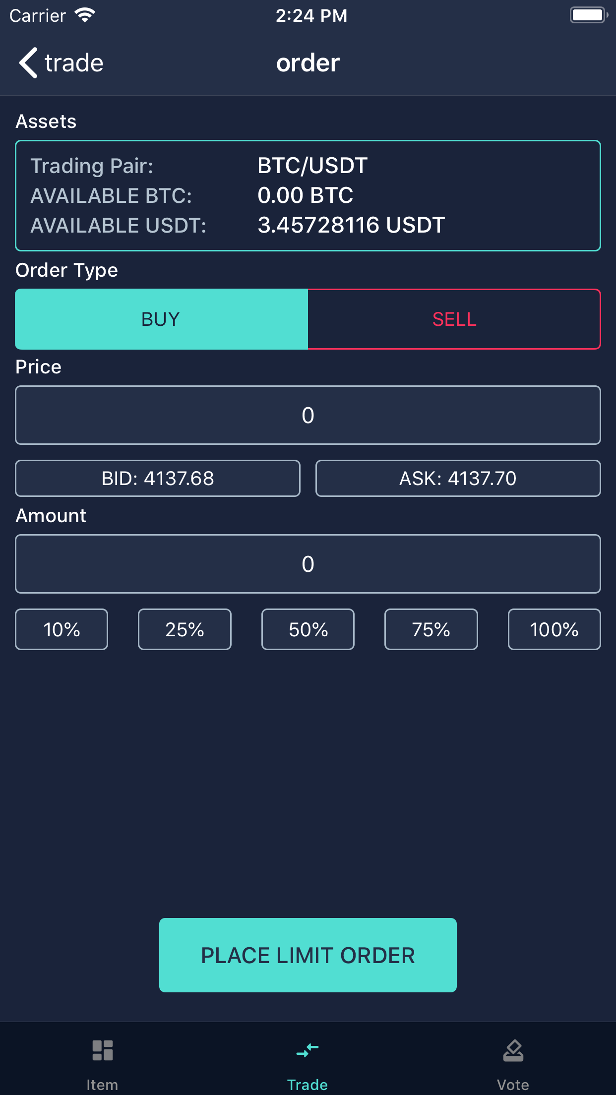This screenshot has height=1095, width=616.
Task: Choose the 25% amount preset
Action: [185, 629]
